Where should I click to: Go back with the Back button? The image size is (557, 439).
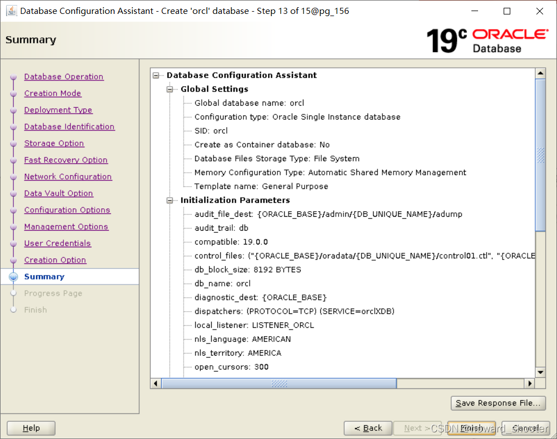point(368,428)
